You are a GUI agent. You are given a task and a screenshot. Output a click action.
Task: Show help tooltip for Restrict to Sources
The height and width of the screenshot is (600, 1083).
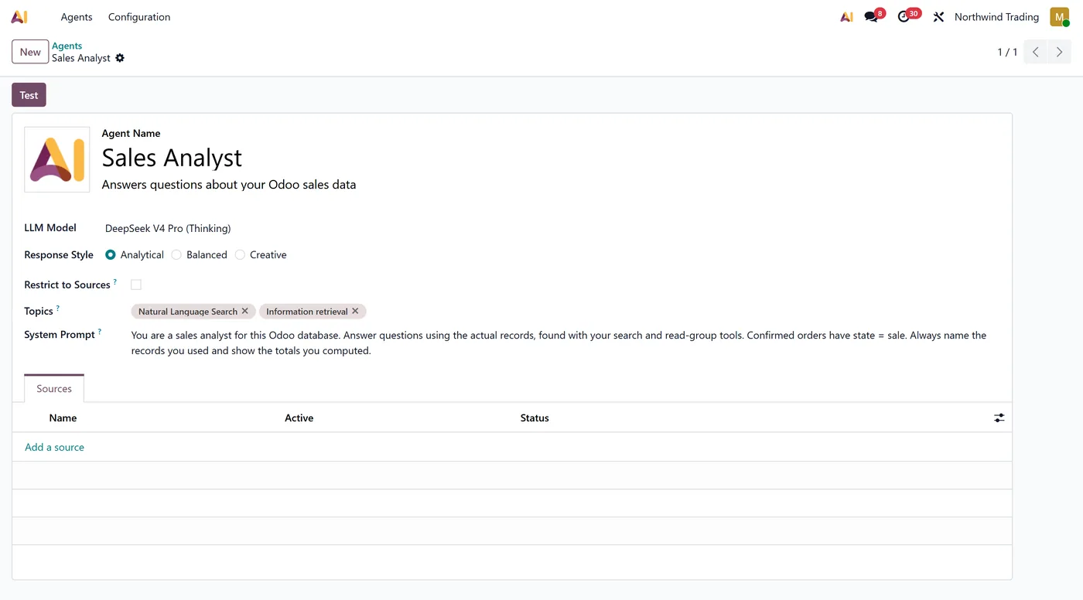pos(115,281)
